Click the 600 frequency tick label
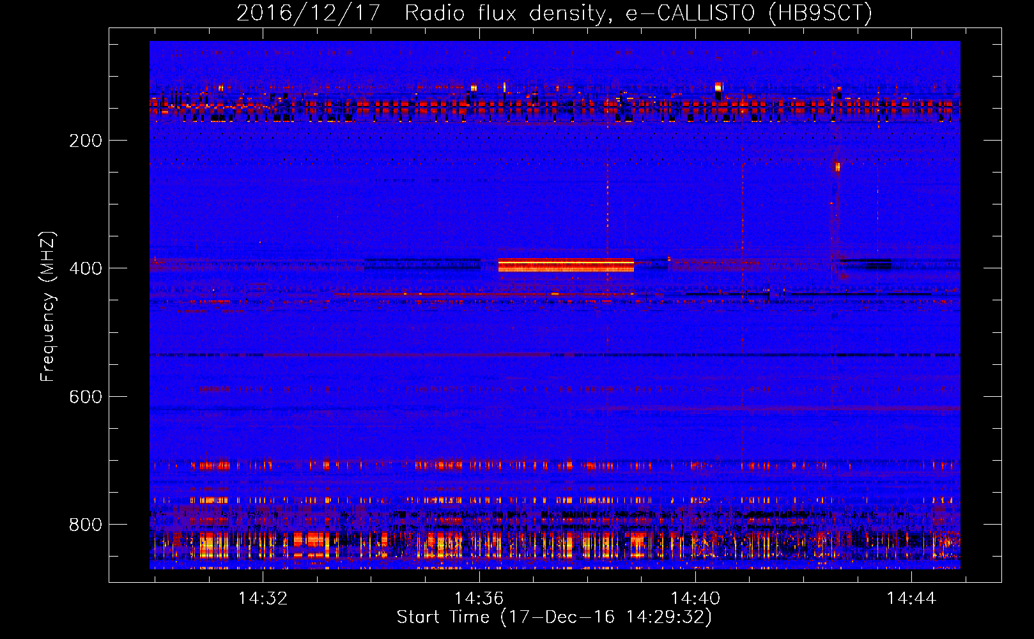 tap(86, 397)
